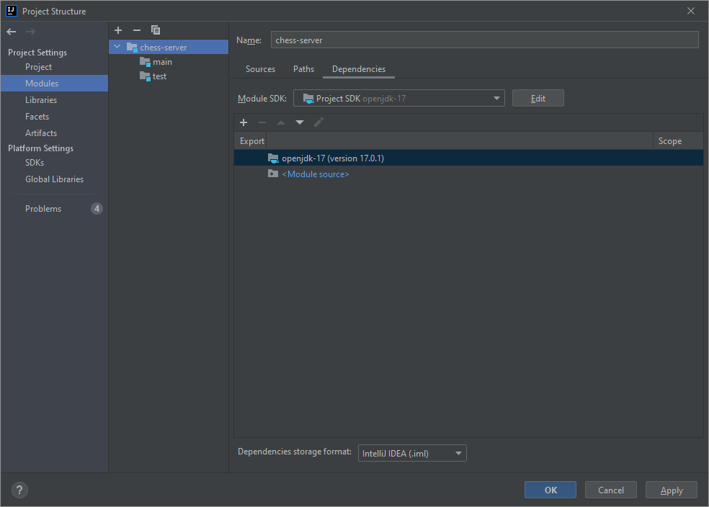Add a dependency with the plus icon
The image size is (709, 507).
pyautogui.click(x=244, y=122)
